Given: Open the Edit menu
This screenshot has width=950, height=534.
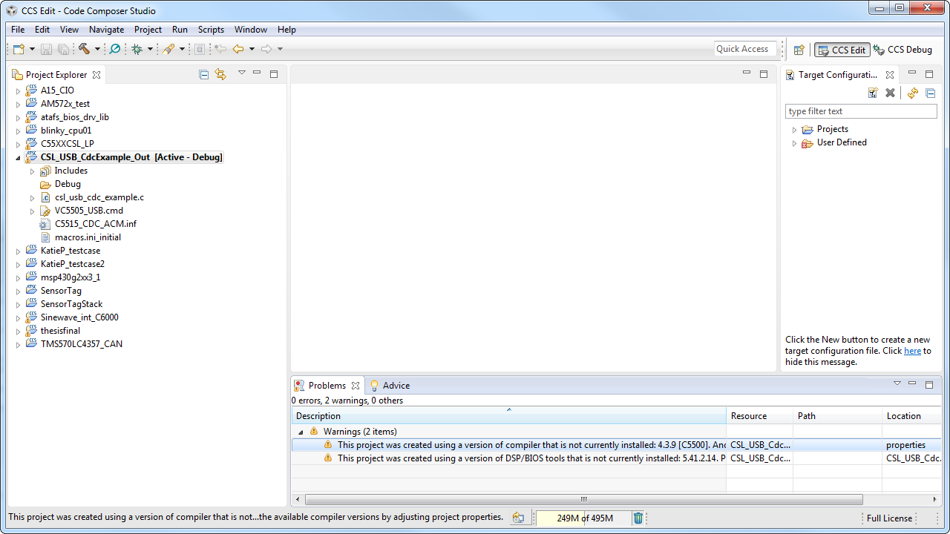Looking at the screenshot, I should click(x=42, y=30).
